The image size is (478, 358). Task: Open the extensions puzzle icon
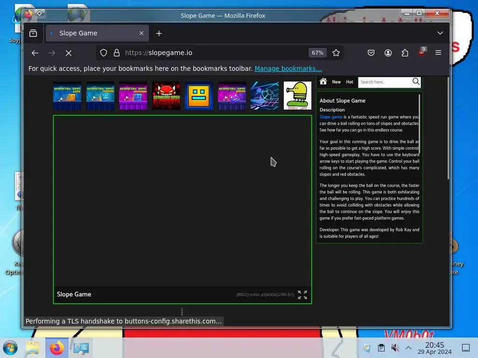tap(405, 53)
